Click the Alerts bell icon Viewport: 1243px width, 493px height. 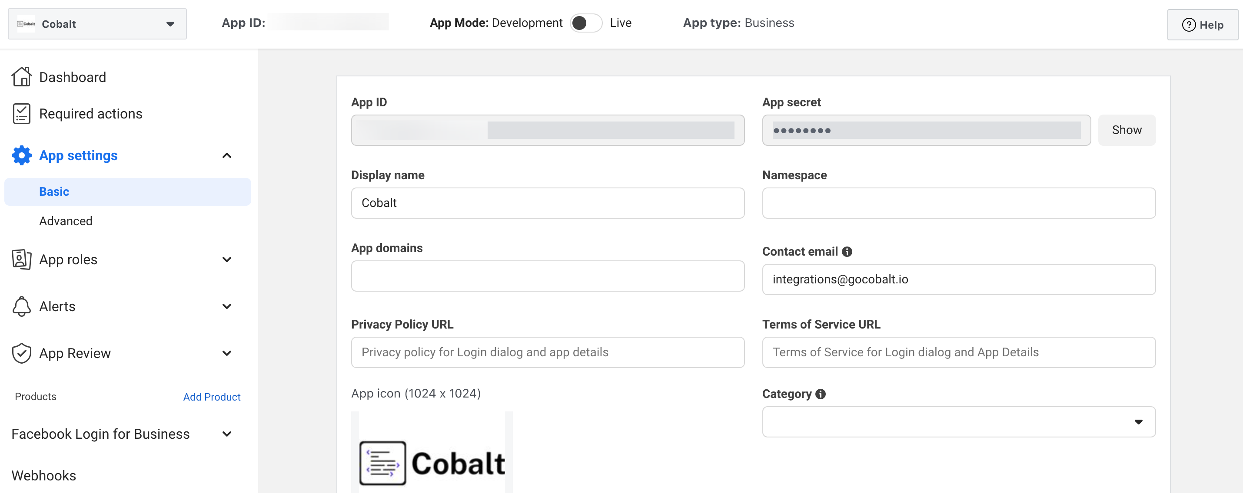[21, 306]
